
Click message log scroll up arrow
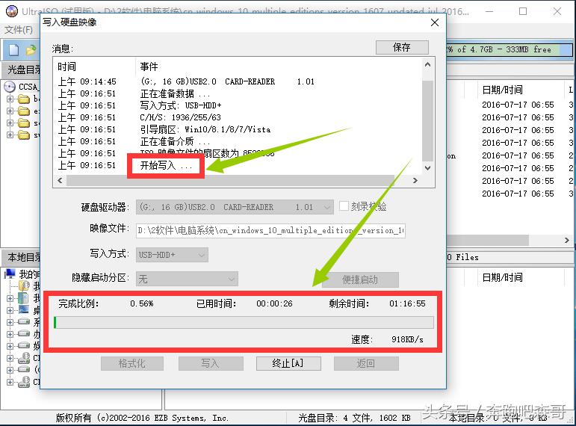pyautogui.click(x=427, y=65)
